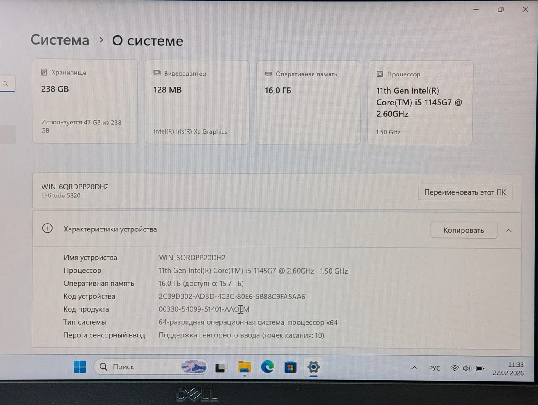Collapse the Характеристики устройства section
538x405 pixels.
click(509, 231)
